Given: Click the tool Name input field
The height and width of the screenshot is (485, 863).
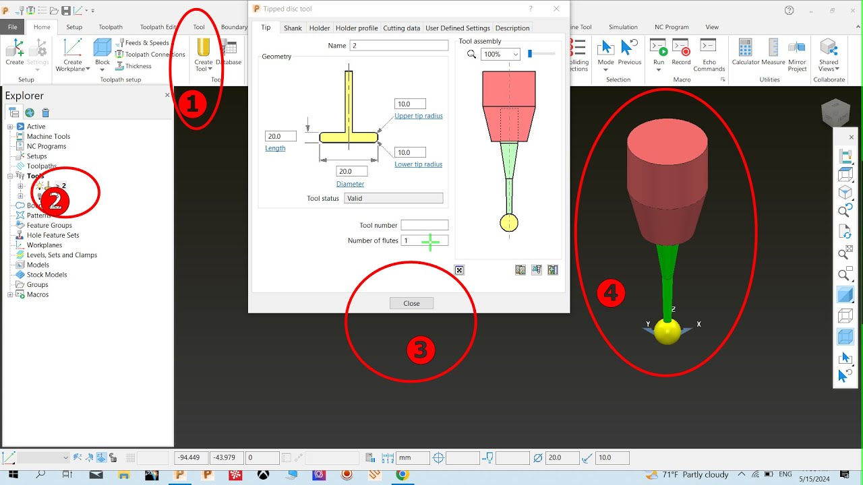Looking at the screenshot, I should coord(398,45).
